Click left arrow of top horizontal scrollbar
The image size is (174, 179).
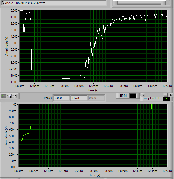pyautogui.click(x=115, y=3)
